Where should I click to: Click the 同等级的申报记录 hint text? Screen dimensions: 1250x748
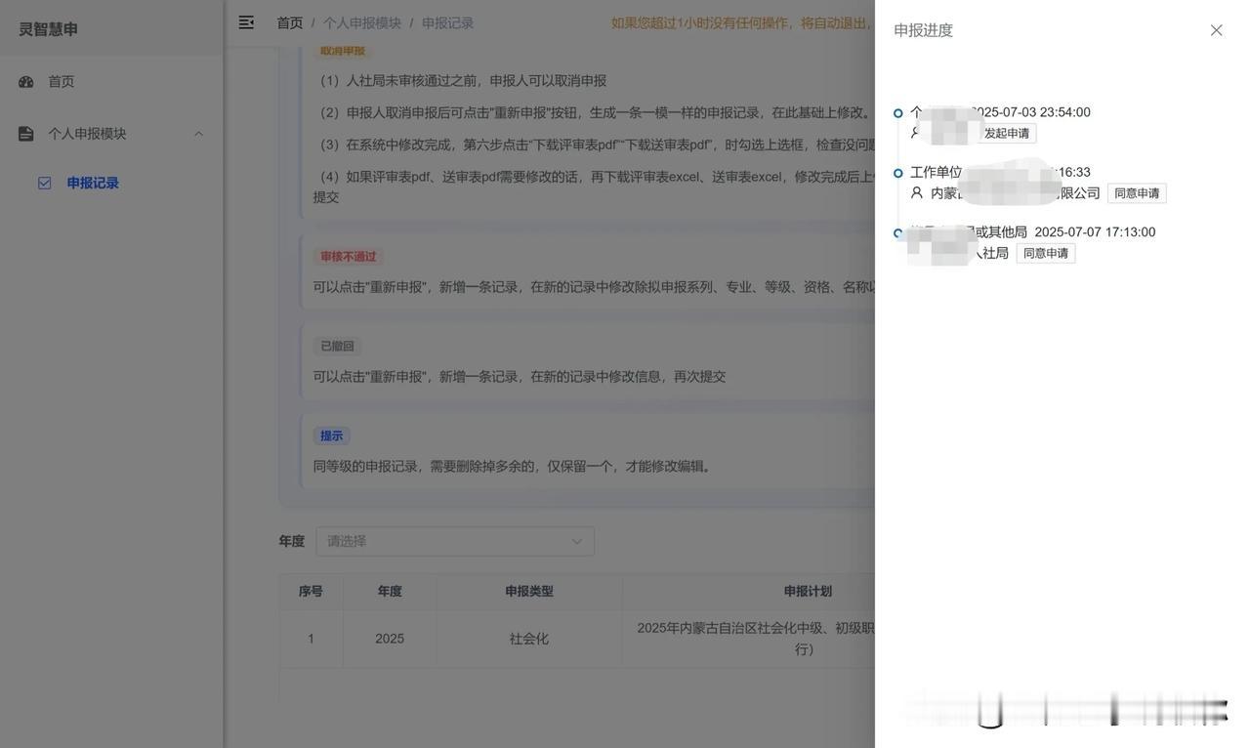pos(515,467)
